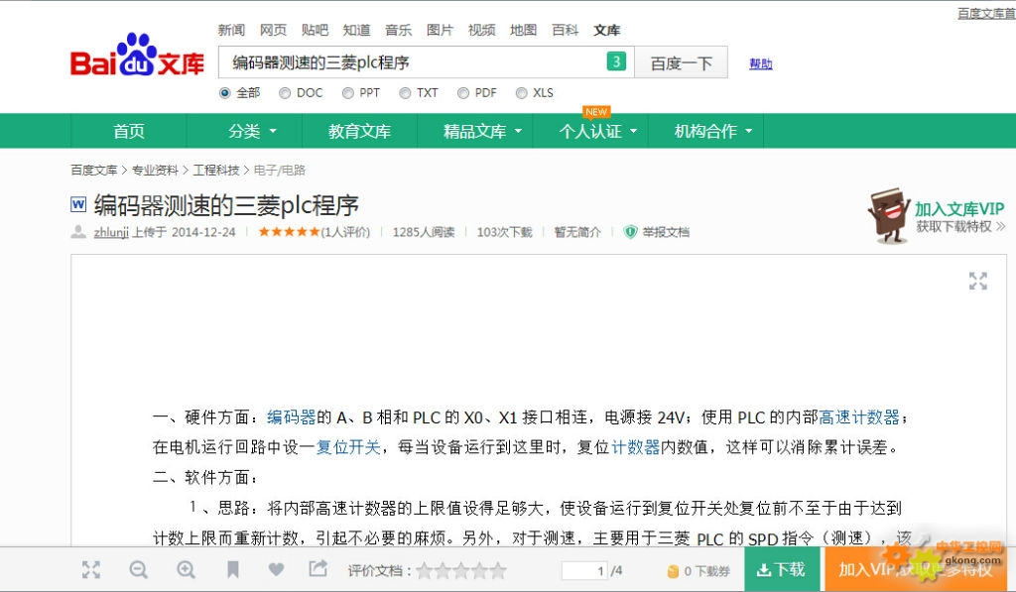Select the XLS file type radio button
This screenshot has height=592, width=1016.
click(521, 93)
